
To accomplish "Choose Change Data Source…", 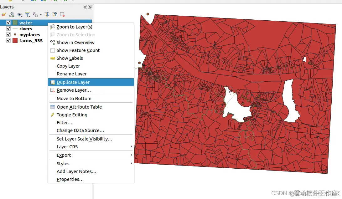I will (x=91, y=130).
